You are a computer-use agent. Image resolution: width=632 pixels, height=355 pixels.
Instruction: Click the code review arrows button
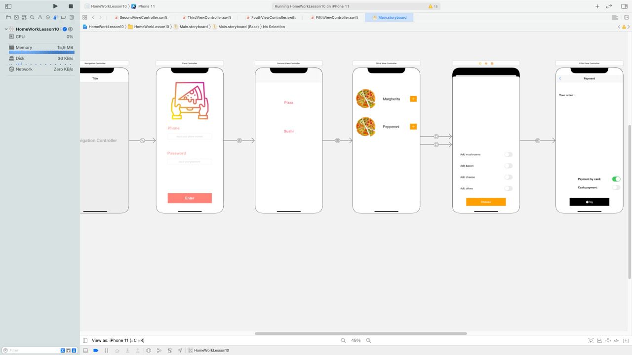coord(609,6)
